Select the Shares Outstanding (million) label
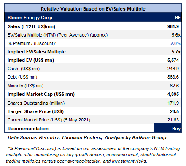Screen dimensions: 186x166 36,103
